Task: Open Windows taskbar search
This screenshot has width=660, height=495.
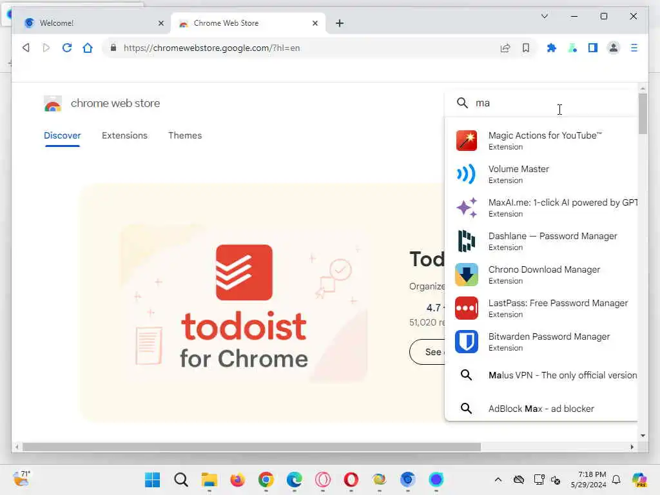Action: click(x=181, y=480)
